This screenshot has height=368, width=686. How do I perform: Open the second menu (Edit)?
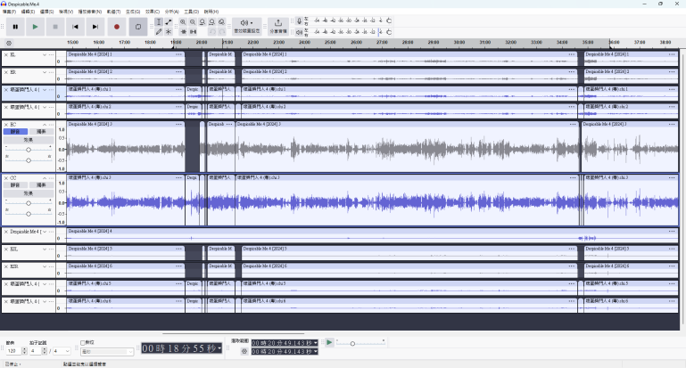[x=28, y=12]
